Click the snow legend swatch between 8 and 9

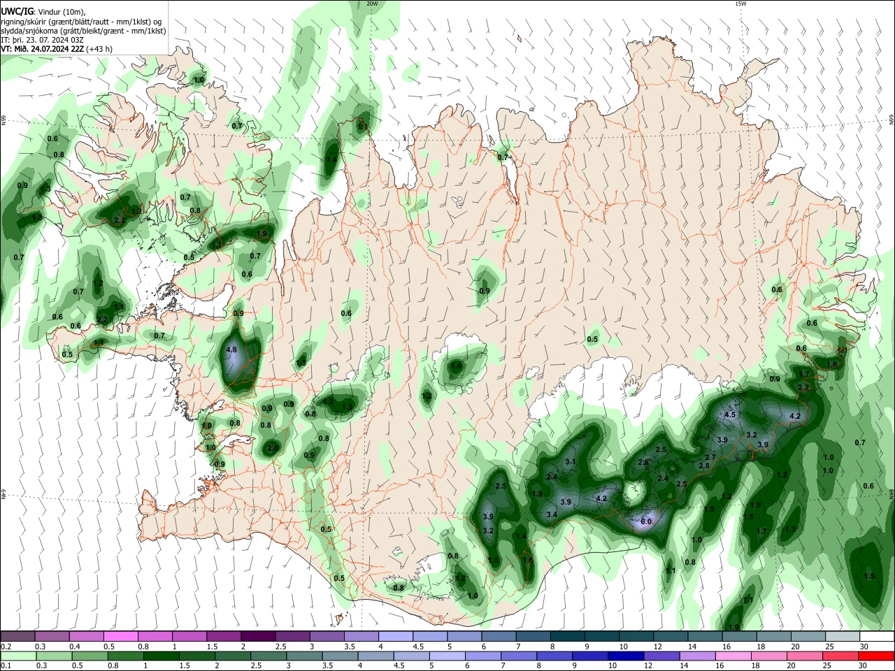point(567,636)
